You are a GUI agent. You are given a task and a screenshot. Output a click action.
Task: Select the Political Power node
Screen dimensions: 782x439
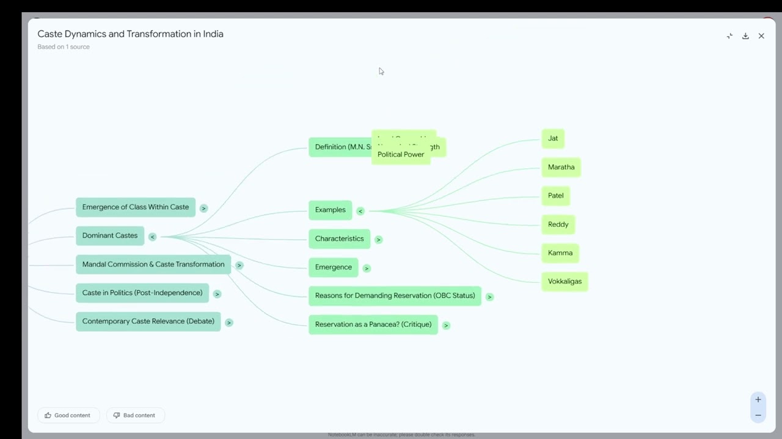pos(401,155)
